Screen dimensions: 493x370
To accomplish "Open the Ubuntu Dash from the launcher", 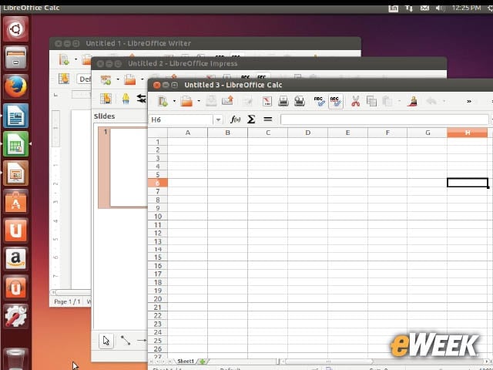I will pos(15,29).
